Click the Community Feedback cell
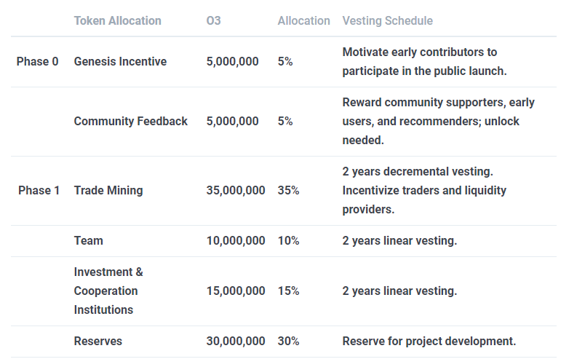Viewport: 577px width, 359px height. pos(130,122)
